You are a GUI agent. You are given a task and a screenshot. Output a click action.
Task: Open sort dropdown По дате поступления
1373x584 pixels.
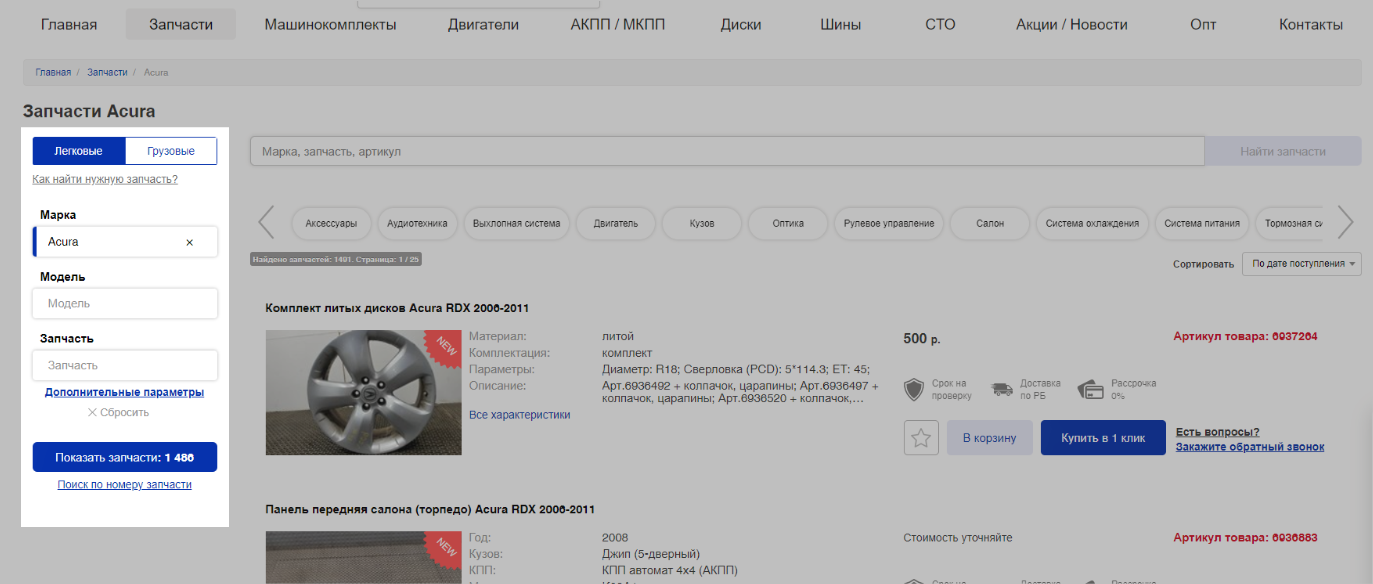(x=1301, y=264)
